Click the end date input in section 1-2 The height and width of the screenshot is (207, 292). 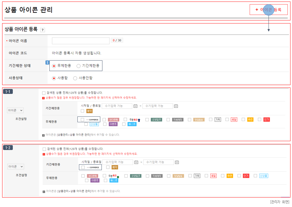[159, 162]
